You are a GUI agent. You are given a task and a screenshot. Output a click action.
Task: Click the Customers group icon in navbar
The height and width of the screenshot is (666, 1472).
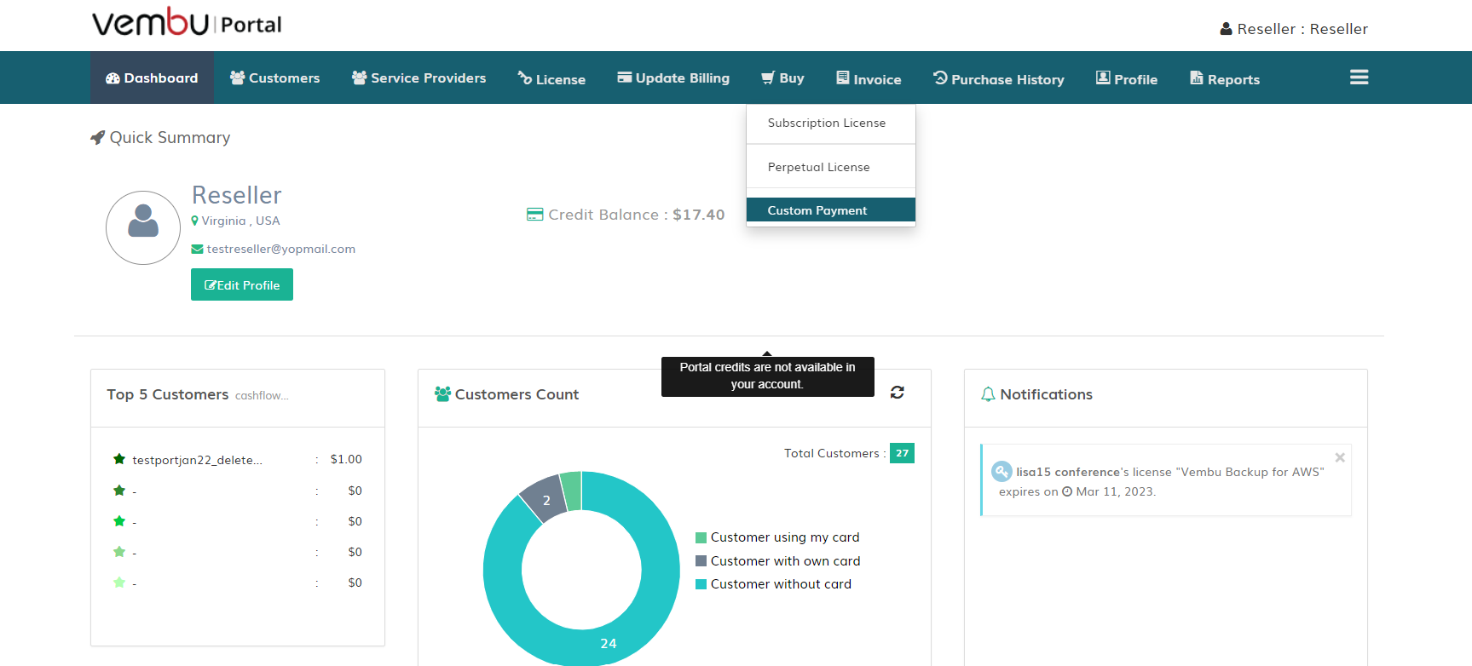point(237,78)
